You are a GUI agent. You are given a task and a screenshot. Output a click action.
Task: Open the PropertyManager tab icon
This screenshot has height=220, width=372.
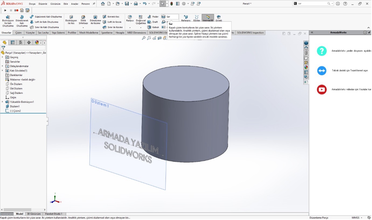12,42
